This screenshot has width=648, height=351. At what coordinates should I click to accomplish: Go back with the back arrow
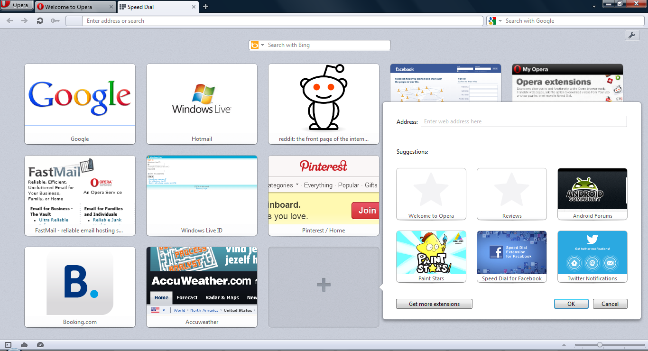click(x=10, y=21)
